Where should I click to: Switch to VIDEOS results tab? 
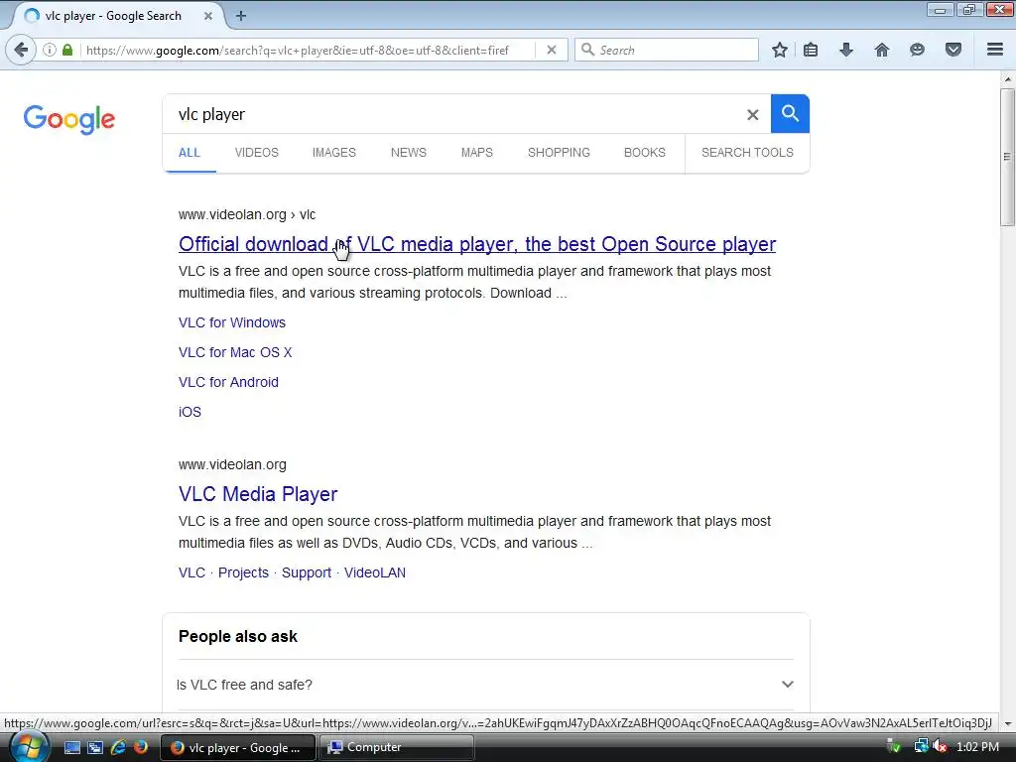coord(257,153)
